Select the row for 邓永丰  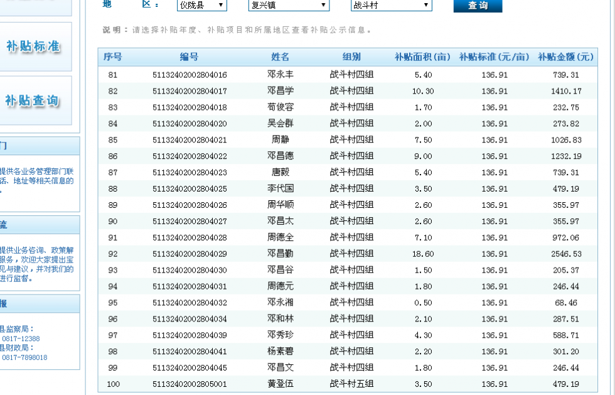click(x=281, y=75)
